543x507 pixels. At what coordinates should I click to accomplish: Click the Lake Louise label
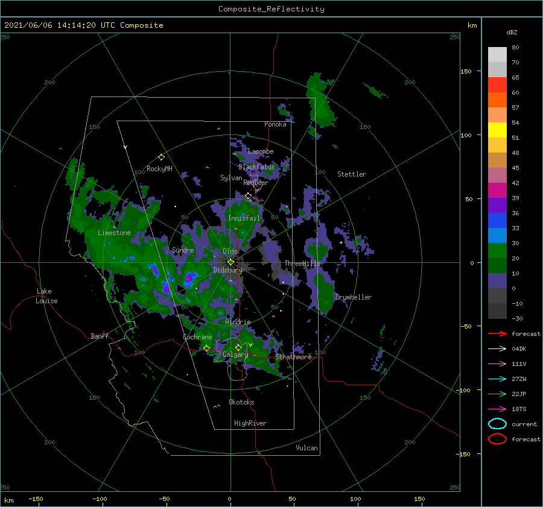(x=46, y=296)
